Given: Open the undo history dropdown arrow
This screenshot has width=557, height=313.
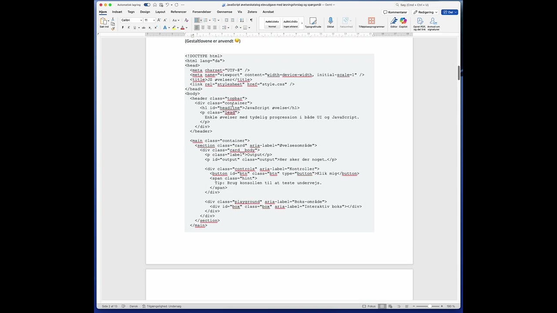Looking at the screenshot, I should (x=171, y=5).
